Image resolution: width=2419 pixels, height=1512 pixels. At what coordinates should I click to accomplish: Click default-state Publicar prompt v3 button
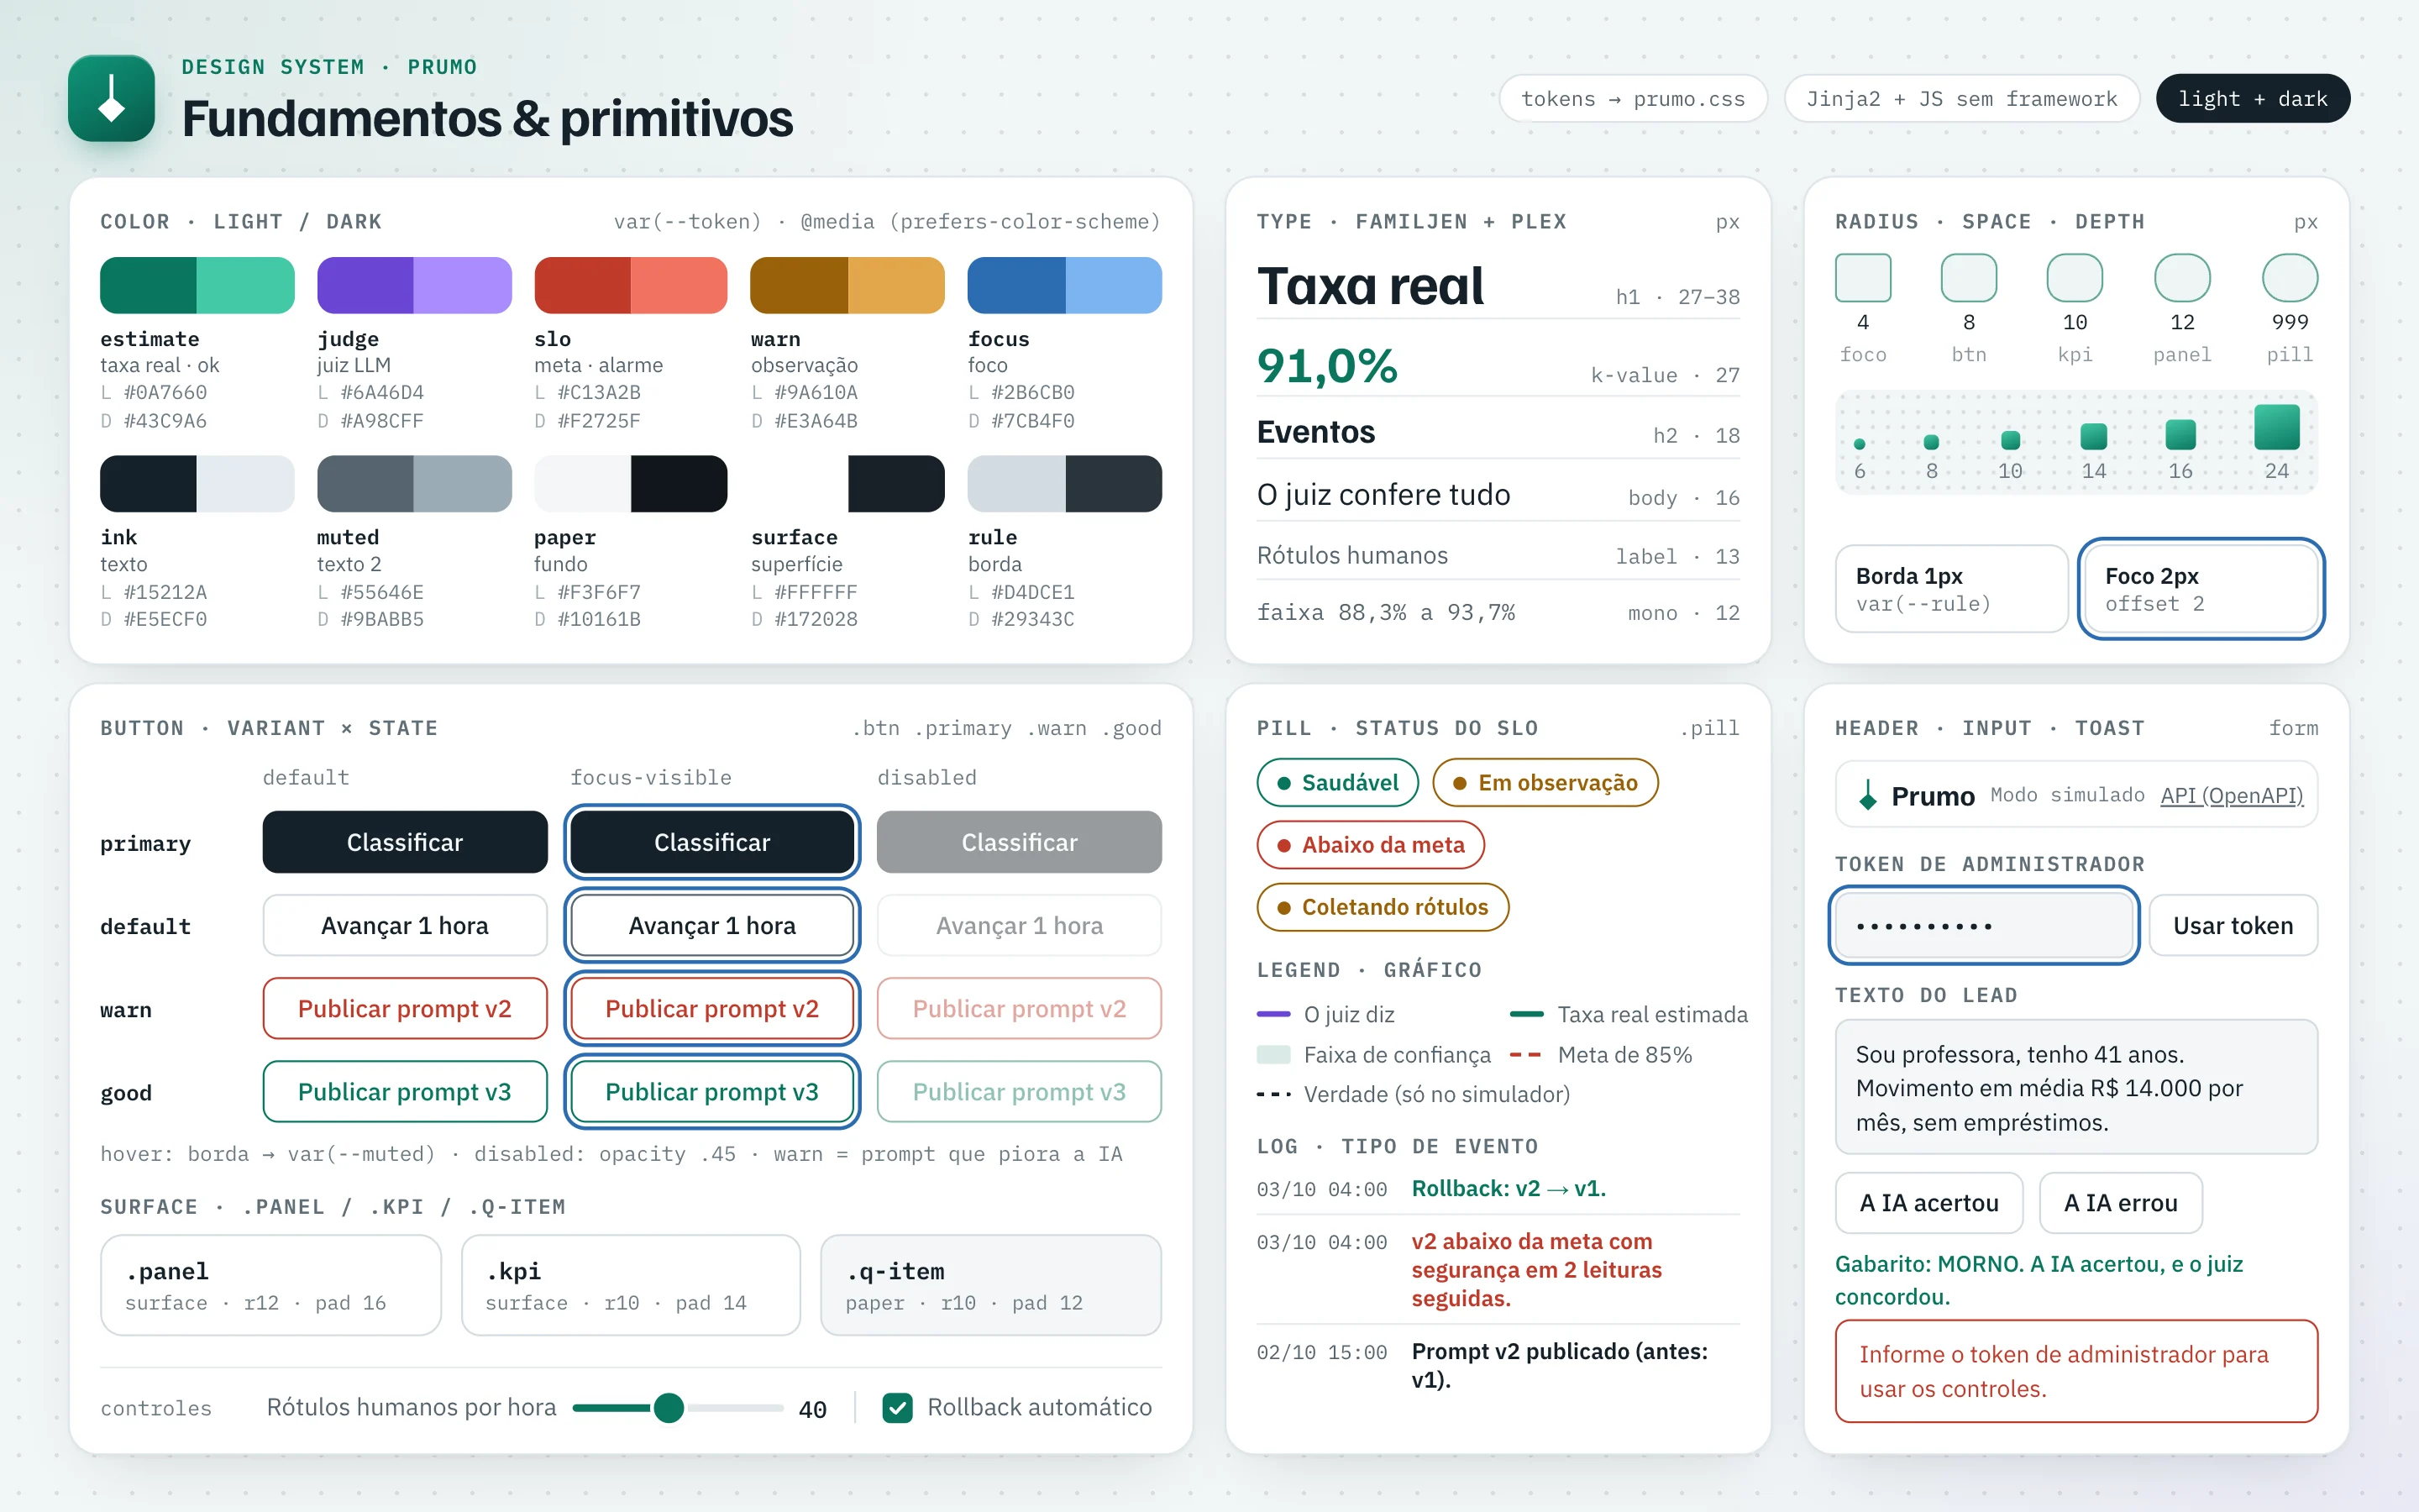pos(405,1091)
